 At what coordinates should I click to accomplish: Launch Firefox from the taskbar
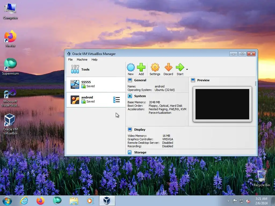(40, 201)
